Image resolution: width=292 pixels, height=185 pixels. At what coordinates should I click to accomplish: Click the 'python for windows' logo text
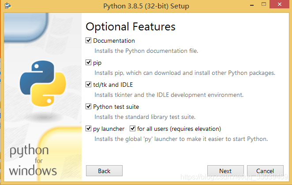click(x=33, y=161)
